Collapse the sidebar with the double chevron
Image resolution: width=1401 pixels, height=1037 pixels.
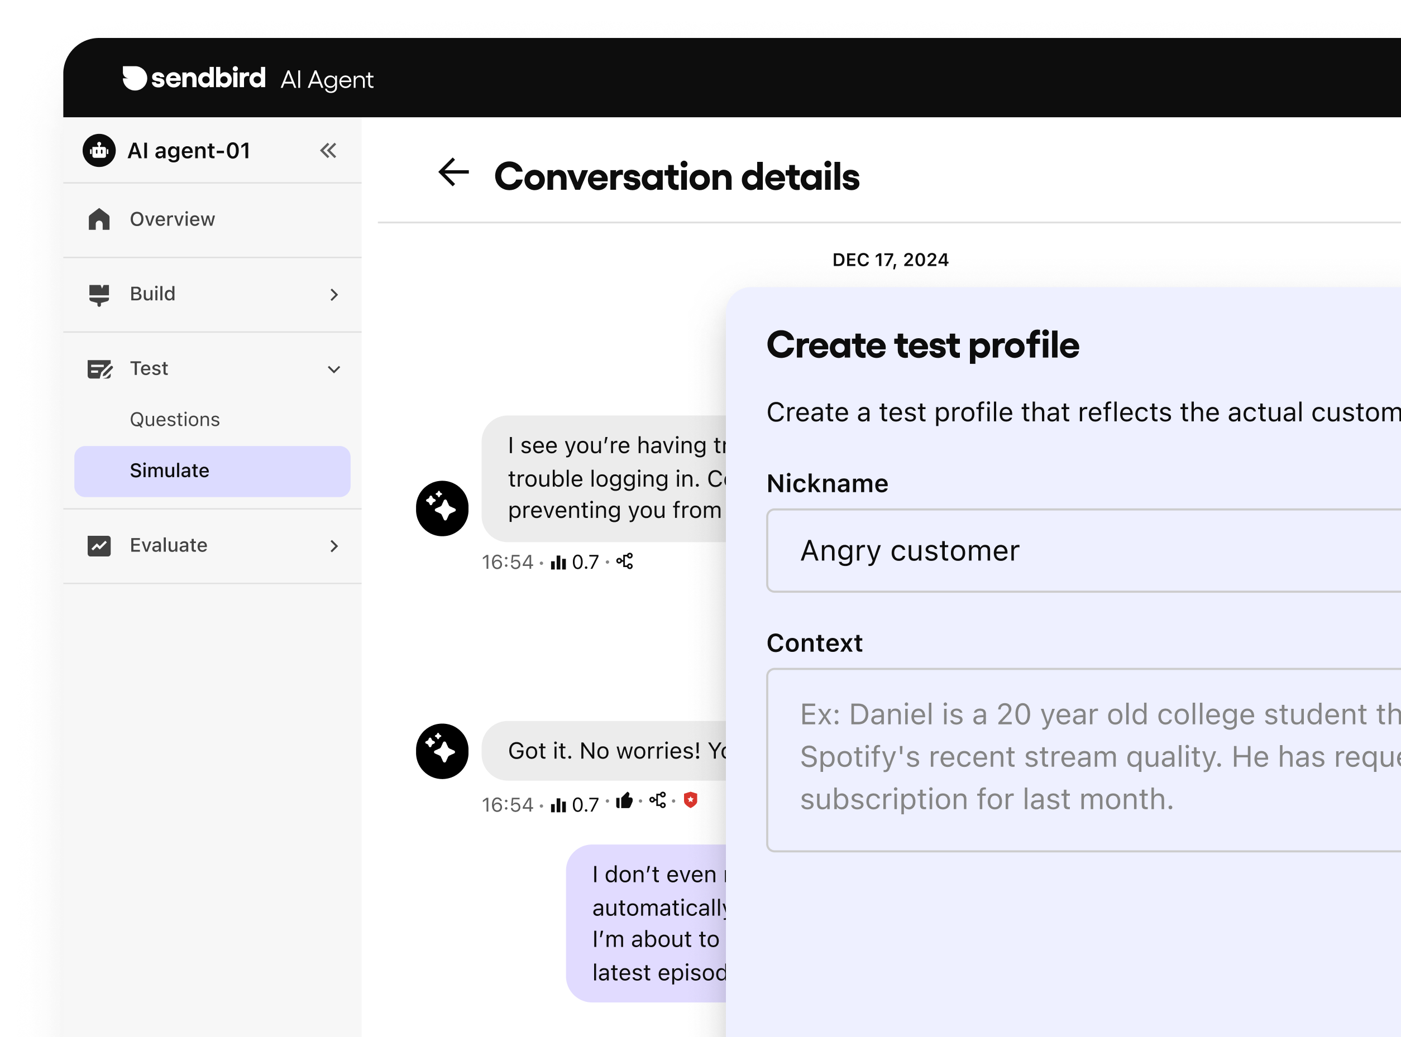coord(328,151)
